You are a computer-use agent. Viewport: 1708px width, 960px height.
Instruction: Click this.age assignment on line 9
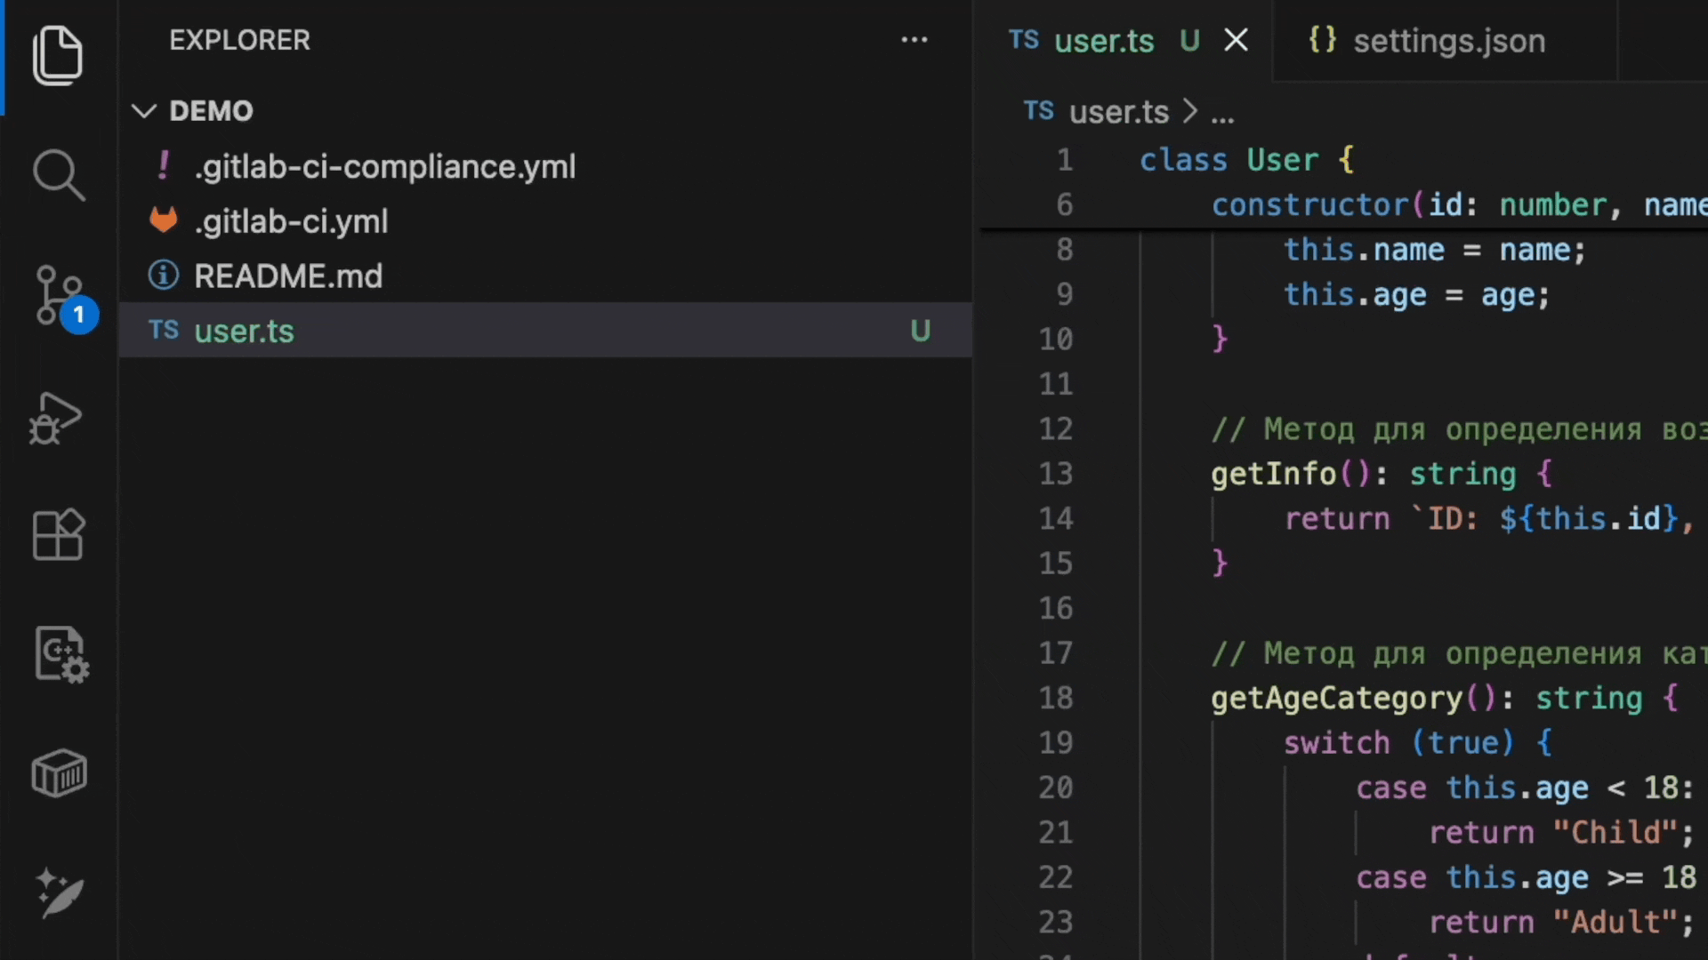tap(1417, 295)
